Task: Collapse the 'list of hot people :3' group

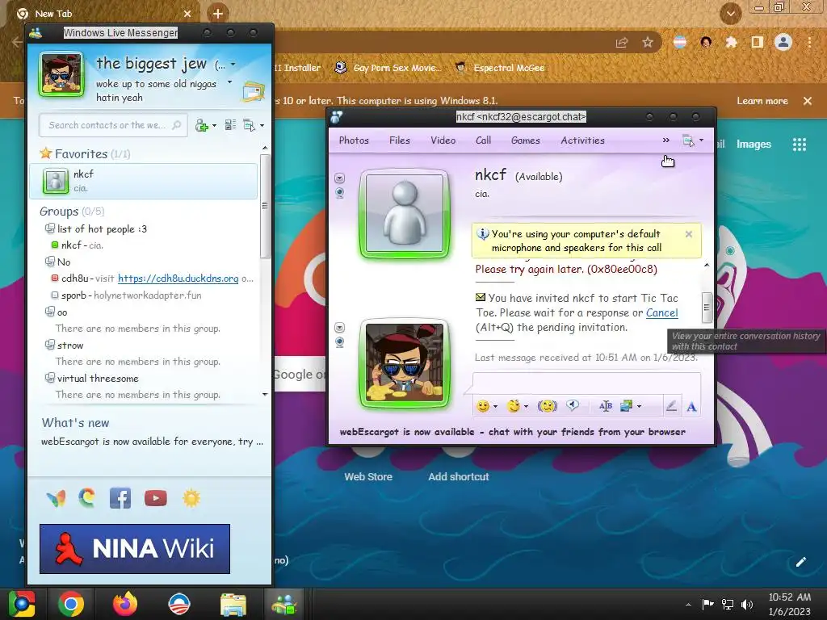Action: click(x=50, y=228)
